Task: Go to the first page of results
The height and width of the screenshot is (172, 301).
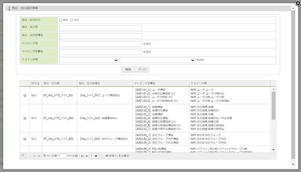Action: click(34, 156)
